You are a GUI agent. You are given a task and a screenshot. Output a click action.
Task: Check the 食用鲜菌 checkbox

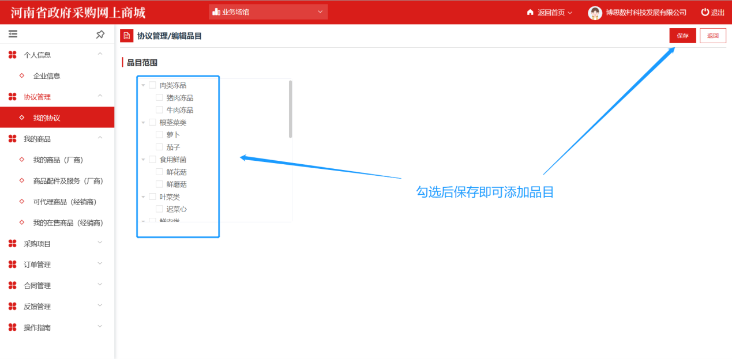pyautogui.click(x=152, y=159)
